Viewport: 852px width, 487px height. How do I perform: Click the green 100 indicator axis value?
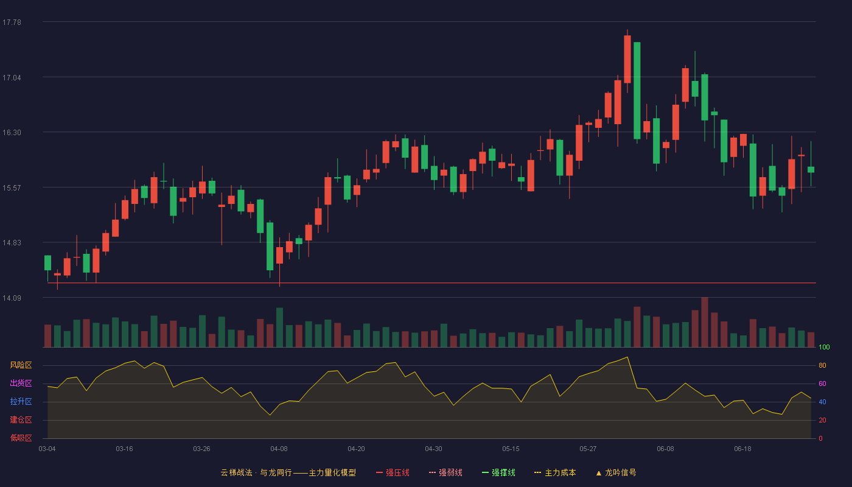pos(824,347)
